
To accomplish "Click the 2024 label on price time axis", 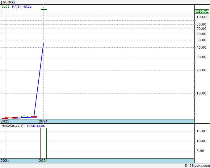I will tap(43, 122).
